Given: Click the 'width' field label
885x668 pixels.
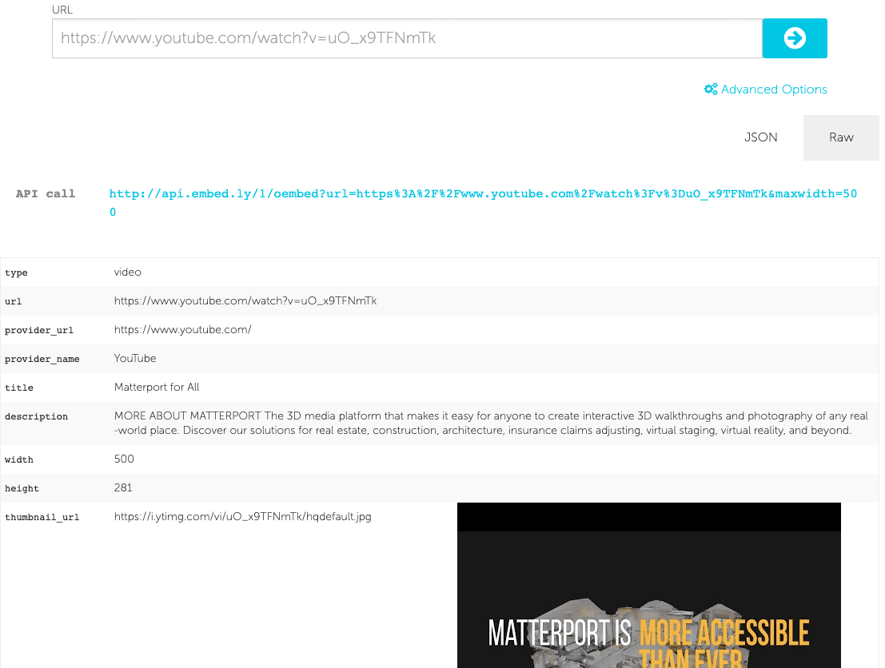Looking at the screenshot, I should pos(18,459).
